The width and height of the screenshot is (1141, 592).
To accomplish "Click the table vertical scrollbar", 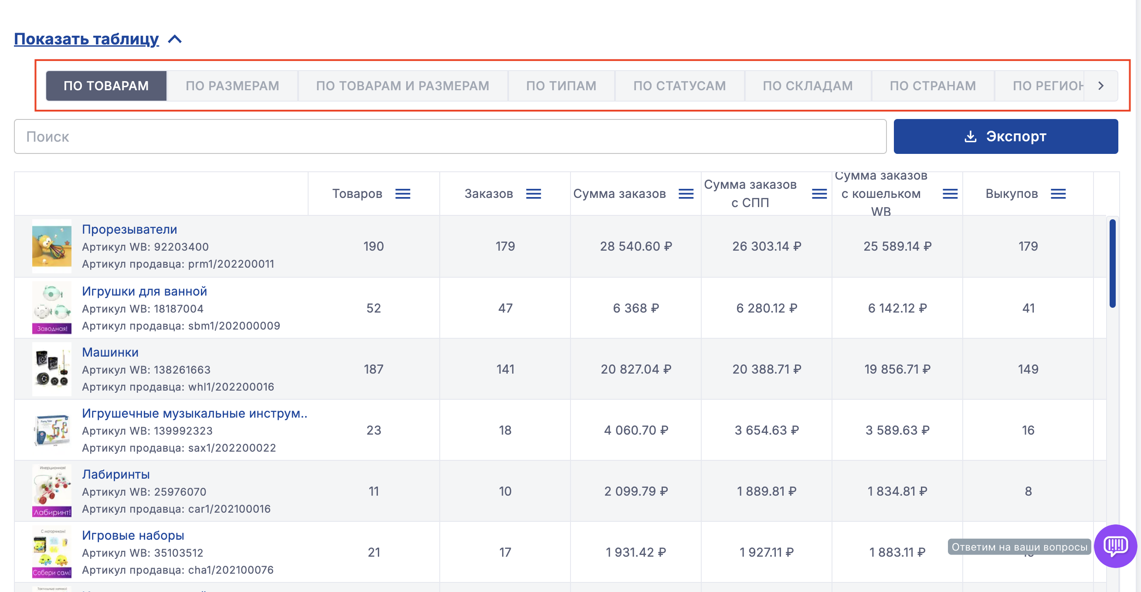I will pos(1112,263).
